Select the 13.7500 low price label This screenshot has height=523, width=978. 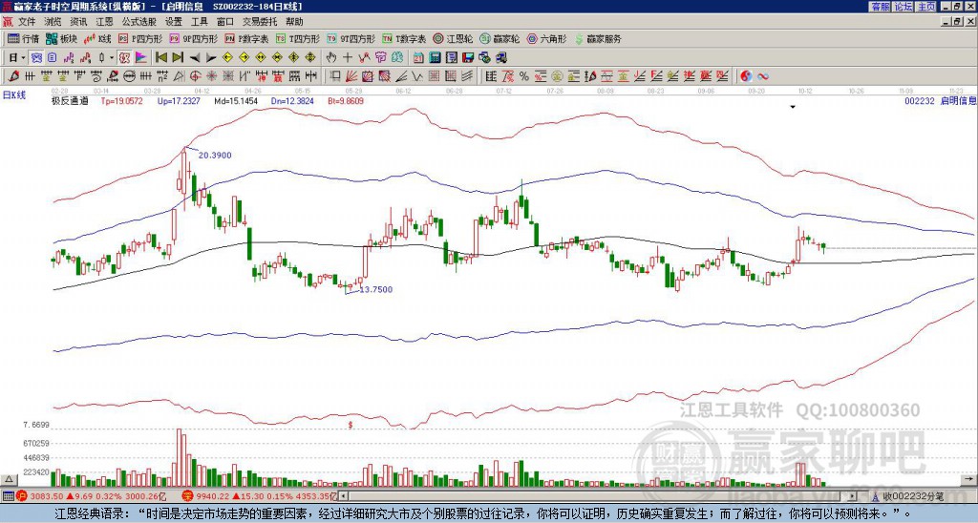[376, 289]
